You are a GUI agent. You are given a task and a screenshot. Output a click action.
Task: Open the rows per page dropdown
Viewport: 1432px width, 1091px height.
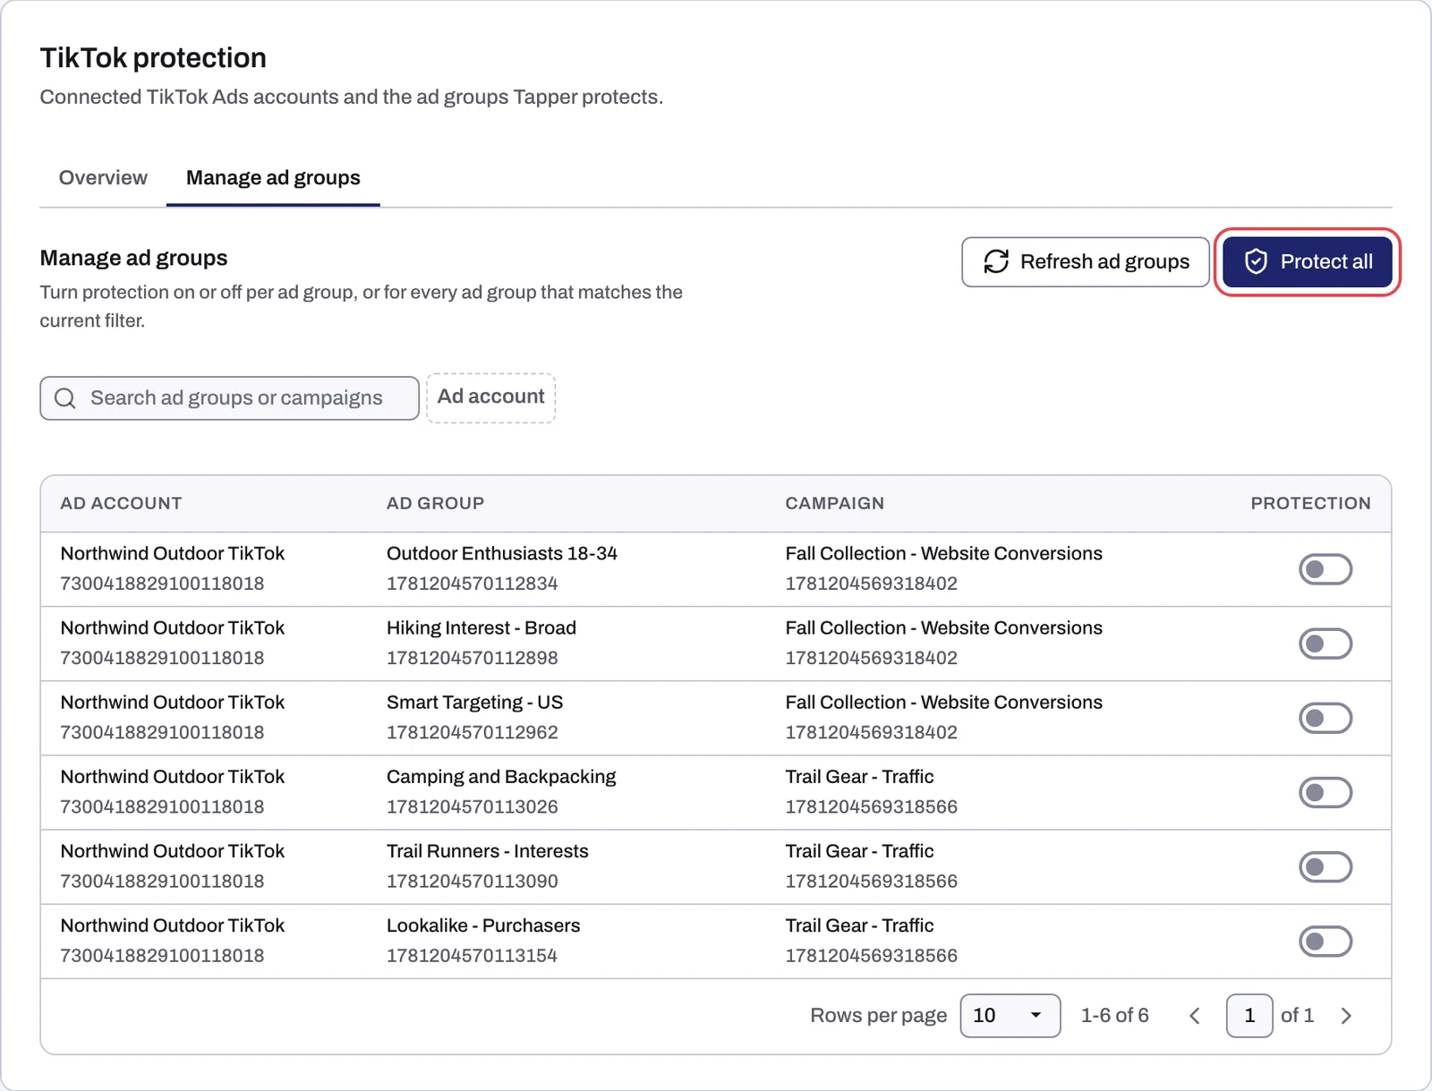click(x=1010, y=1016)
